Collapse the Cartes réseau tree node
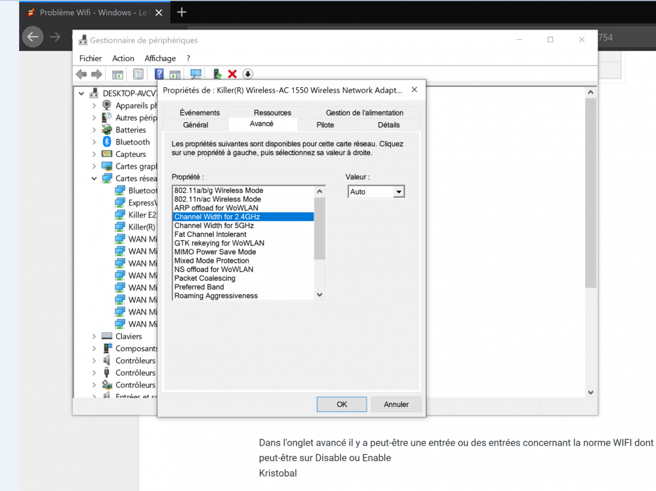This screenshot has width=656, height=491. pyautogui.click(x=94, y=179)
